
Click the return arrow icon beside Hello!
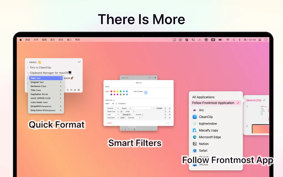(x=79, y=62)
